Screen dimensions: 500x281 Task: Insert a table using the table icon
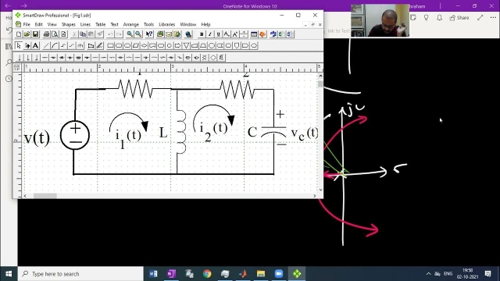coord(254,34)
